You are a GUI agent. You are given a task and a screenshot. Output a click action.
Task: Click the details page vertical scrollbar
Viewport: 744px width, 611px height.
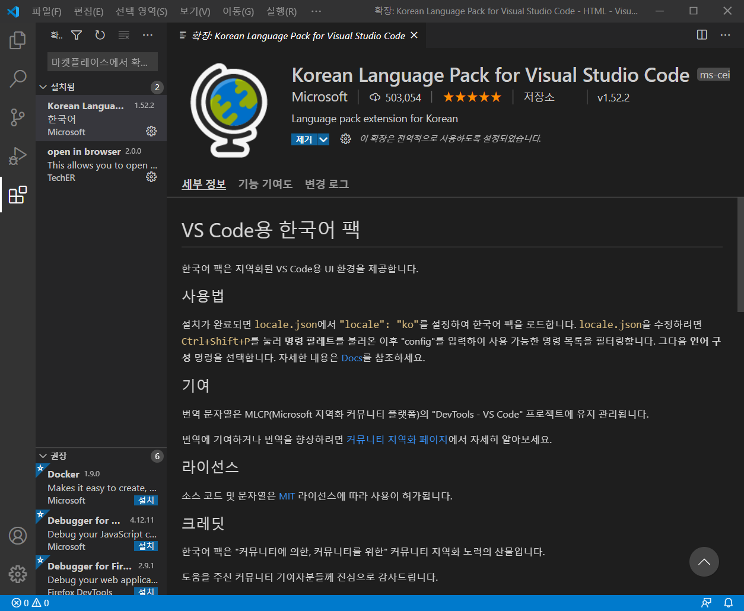740,254
